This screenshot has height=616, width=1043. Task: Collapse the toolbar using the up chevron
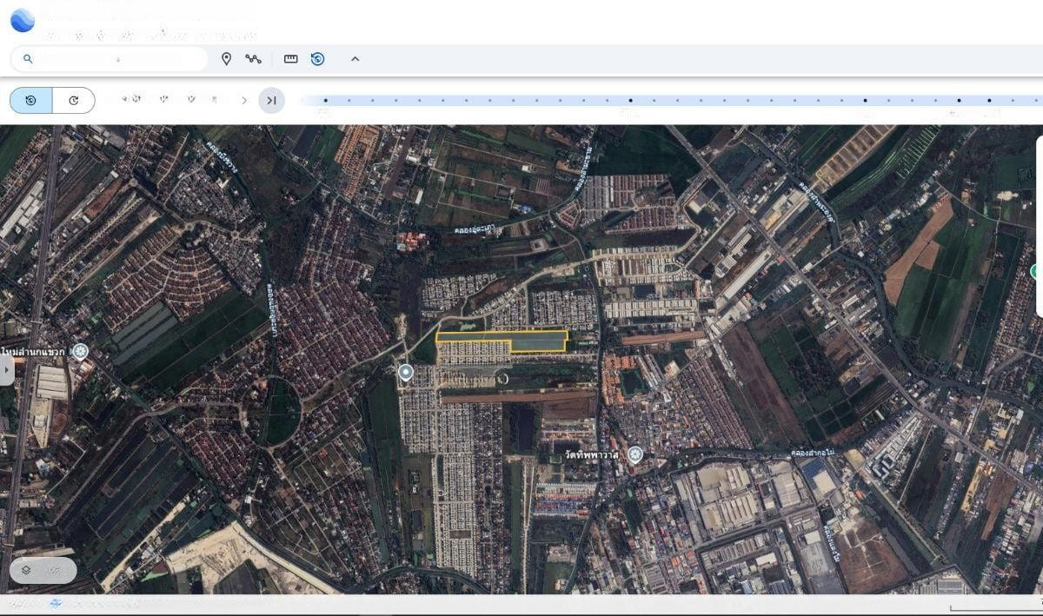[355, 59]
